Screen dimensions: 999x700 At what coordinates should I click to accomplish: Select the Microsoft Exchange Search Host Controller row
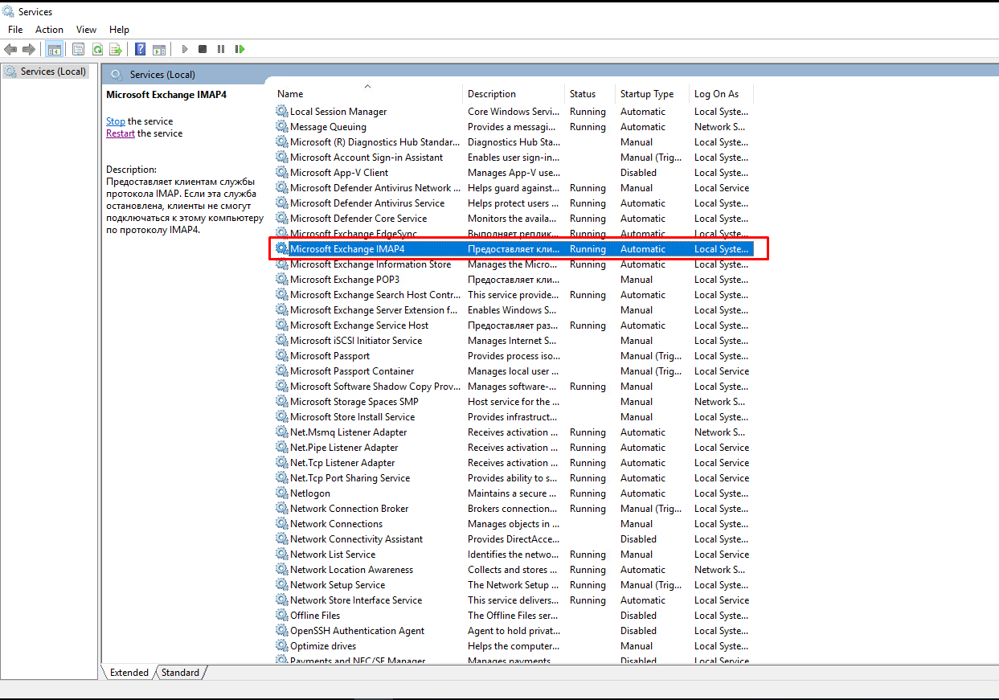coord(514,295)
